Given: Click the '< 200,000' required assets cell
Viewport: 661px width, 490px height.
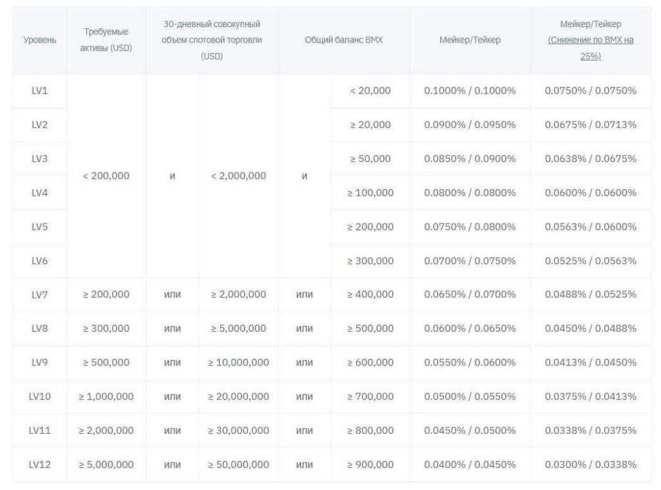Looking at the screenshot, I should coord(106,176).
